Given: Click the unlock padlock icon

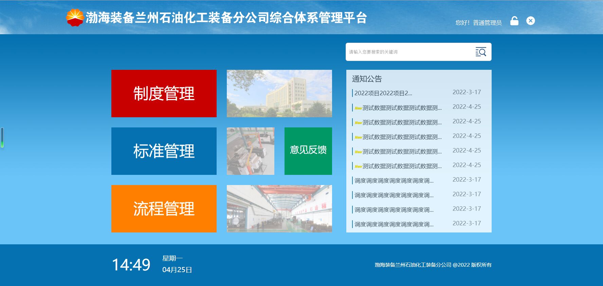Looking at the screenshot, I should tap(514, 21).
